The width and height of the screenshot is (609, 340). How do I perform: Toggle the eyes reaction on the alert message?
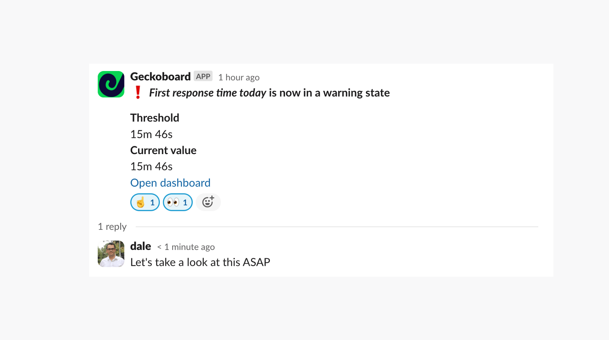177,202
